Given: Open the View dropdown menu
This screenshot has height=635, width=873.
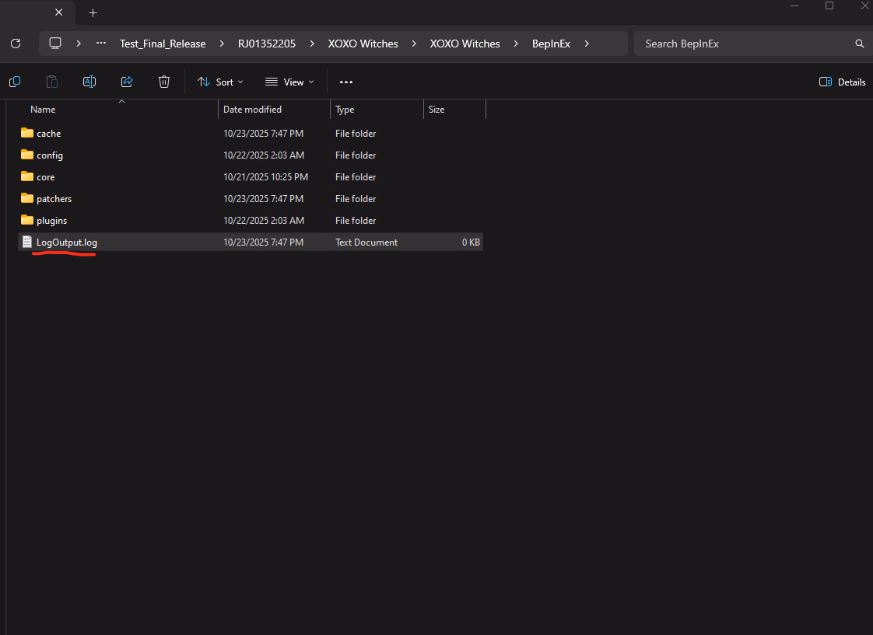Looking at the screenshot, I should pyautogui.click(x=289, y=82).
